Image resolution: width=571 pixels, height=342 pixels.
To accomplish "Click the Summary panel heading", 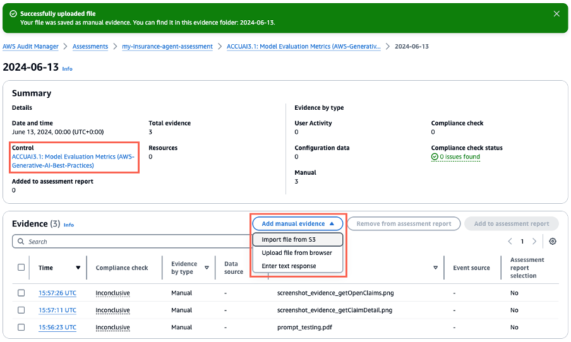I will click(x=32, y=93).
